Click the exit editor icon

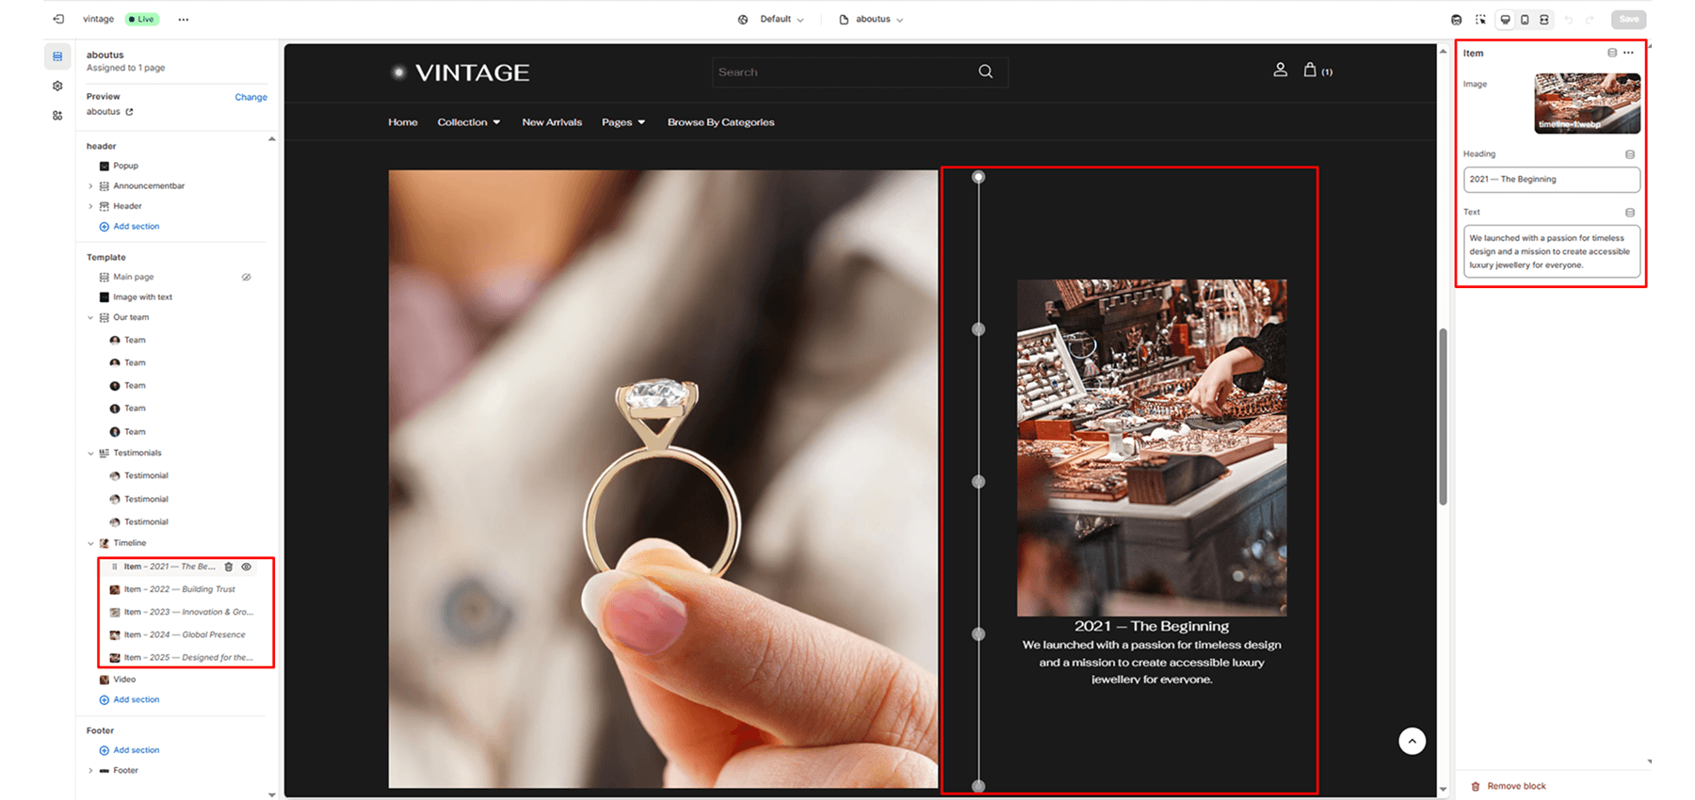coord(58,19)
